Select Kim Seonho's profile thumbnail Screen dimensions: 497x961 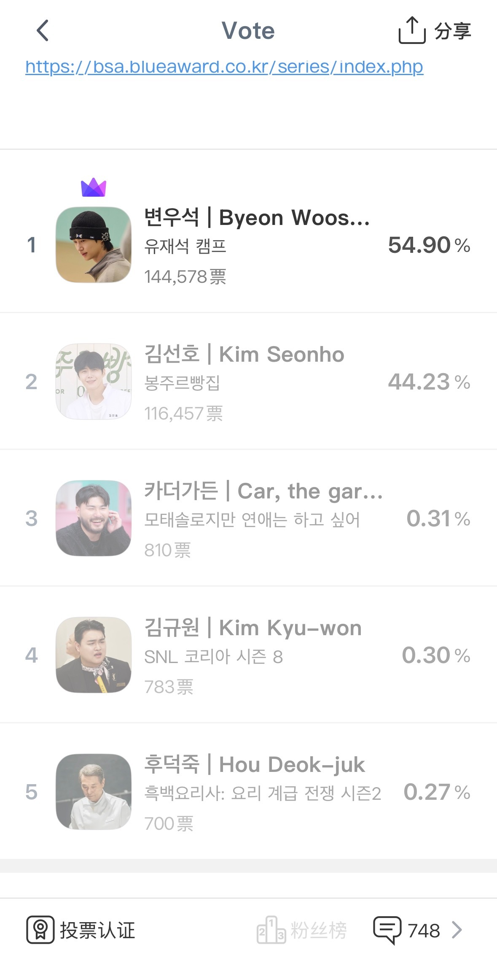click(x=94, y=382)
